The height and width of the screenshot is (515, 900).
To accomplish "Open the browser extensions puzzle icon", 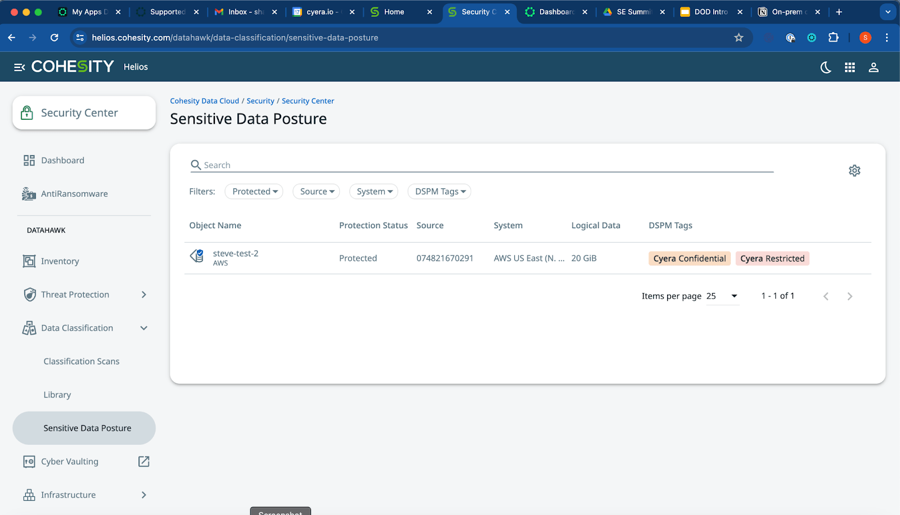I will click(833, 38).
